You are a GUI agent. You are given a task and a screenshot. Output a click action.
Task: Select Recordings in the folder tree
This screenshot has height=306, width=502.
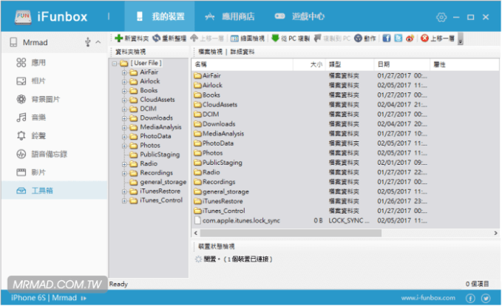coord(156,173)
